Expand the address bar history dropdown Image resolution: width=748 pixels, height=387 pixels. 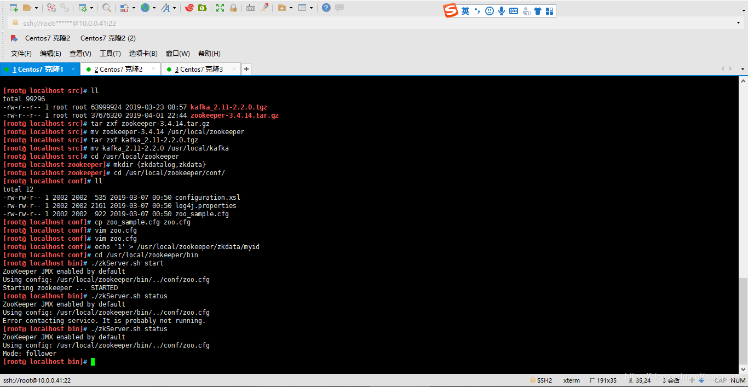coord(739,23)
